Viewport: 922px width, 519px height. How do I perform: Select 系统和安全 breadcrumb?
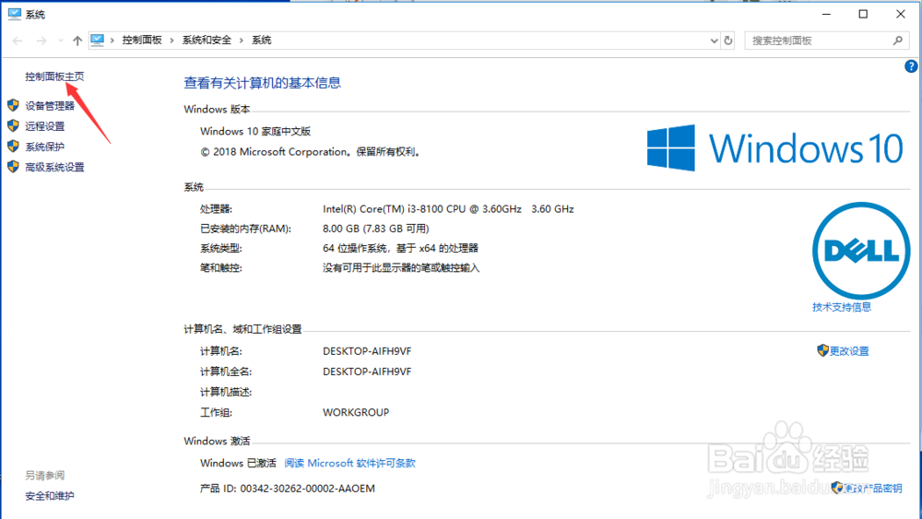pos(207,40)
